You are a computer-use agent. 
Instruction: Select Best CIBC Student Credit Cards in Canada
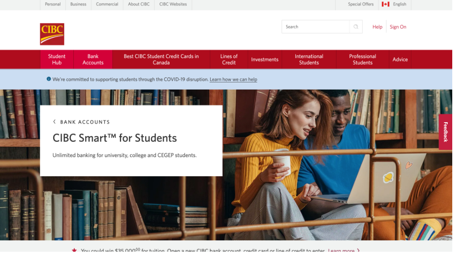(x=162, y=60)
